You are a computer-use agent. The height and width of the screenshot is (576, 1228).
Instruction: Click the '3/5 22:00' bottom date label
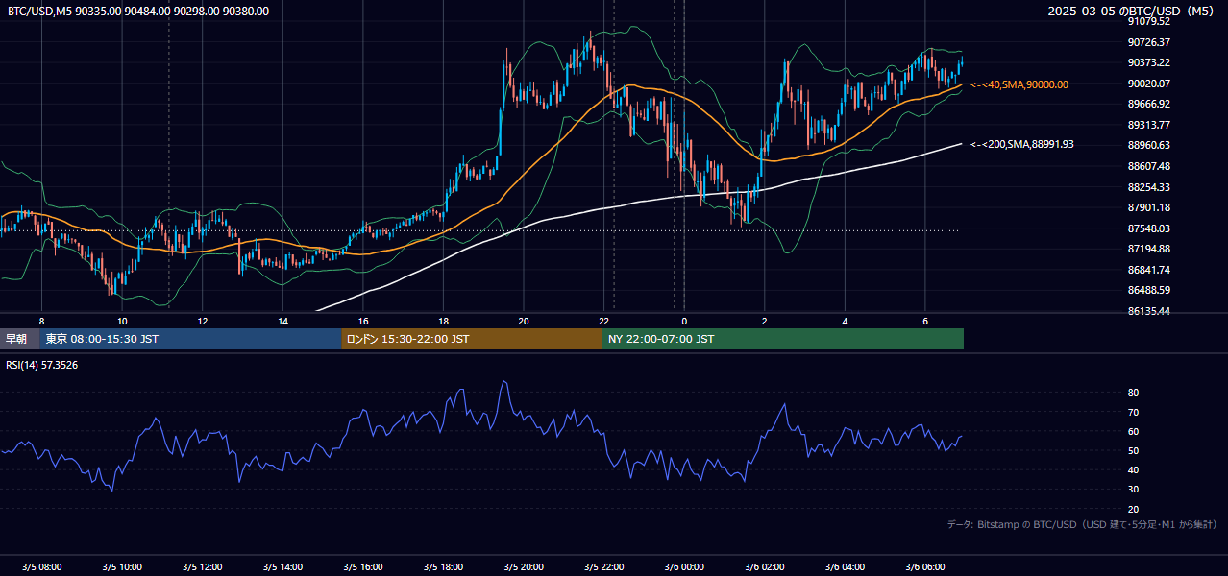click(x=603, y=567)
